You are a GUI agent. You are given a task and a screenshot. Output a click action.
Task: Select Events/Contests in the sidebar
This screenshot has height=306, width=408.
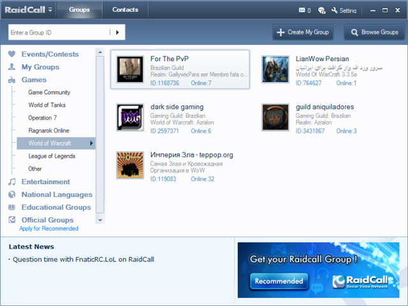pos(50,54)
